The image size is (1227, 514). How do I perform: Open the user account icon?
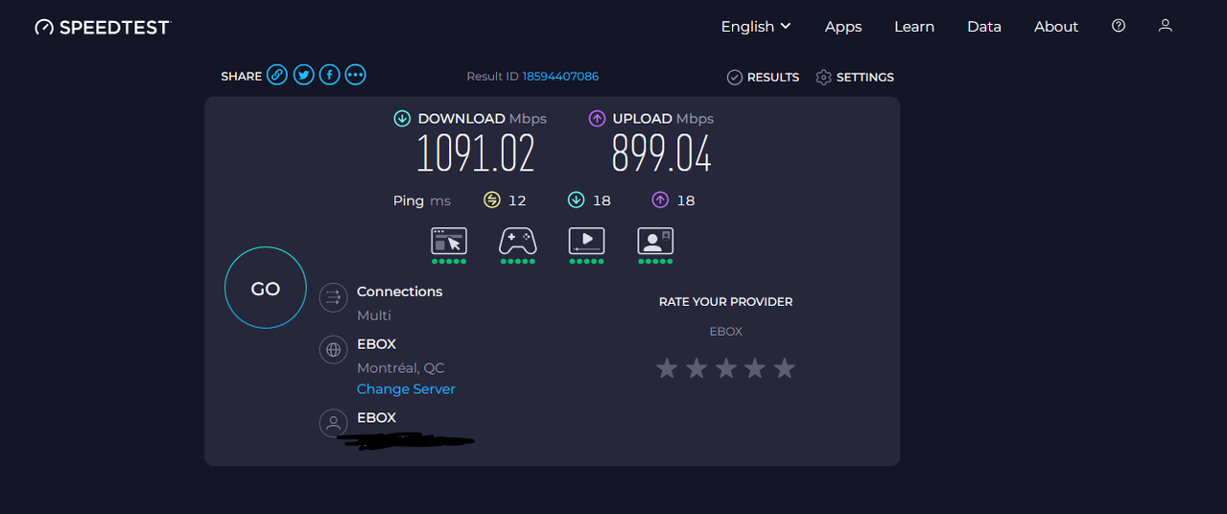(1166, 26)
